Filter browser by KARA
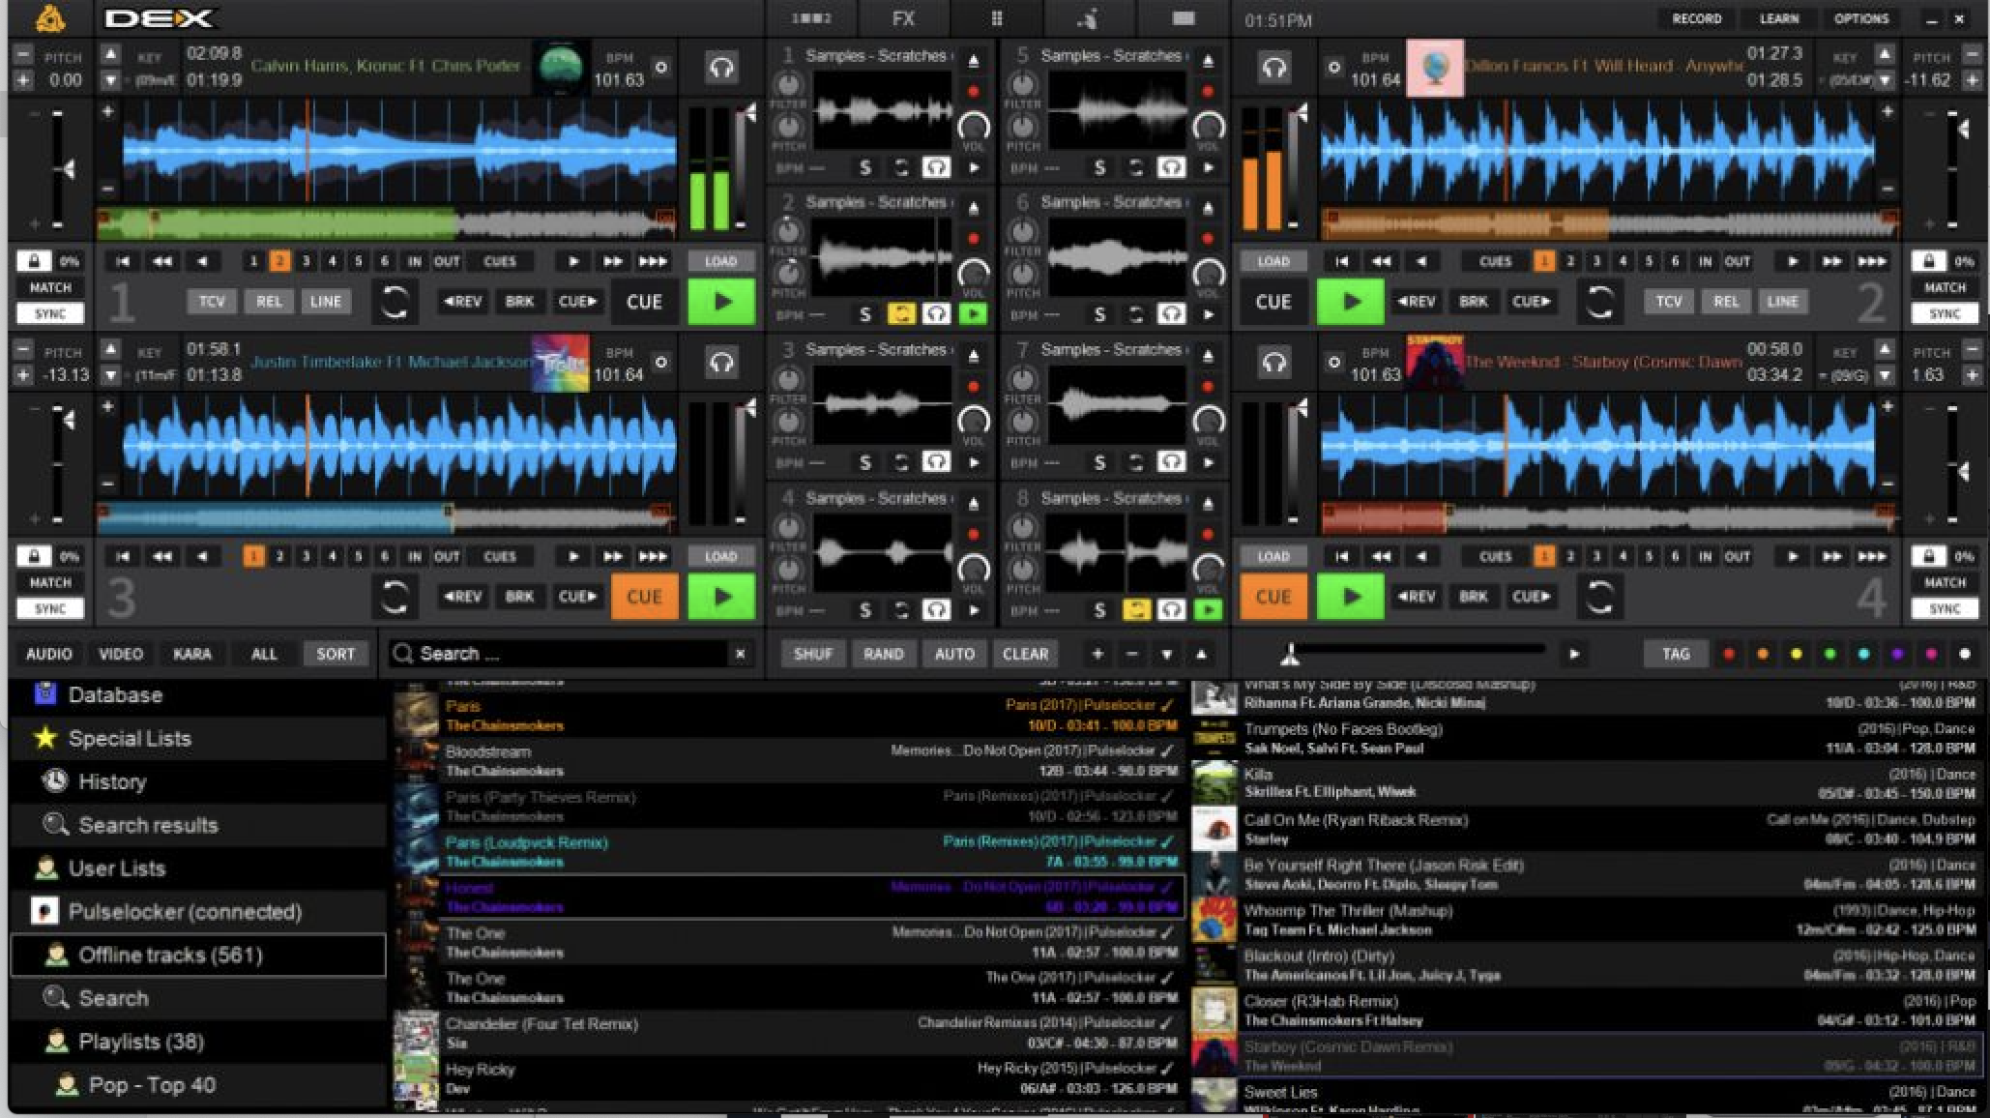This screenshot has height=1118, width=1990. coord(191,654)
